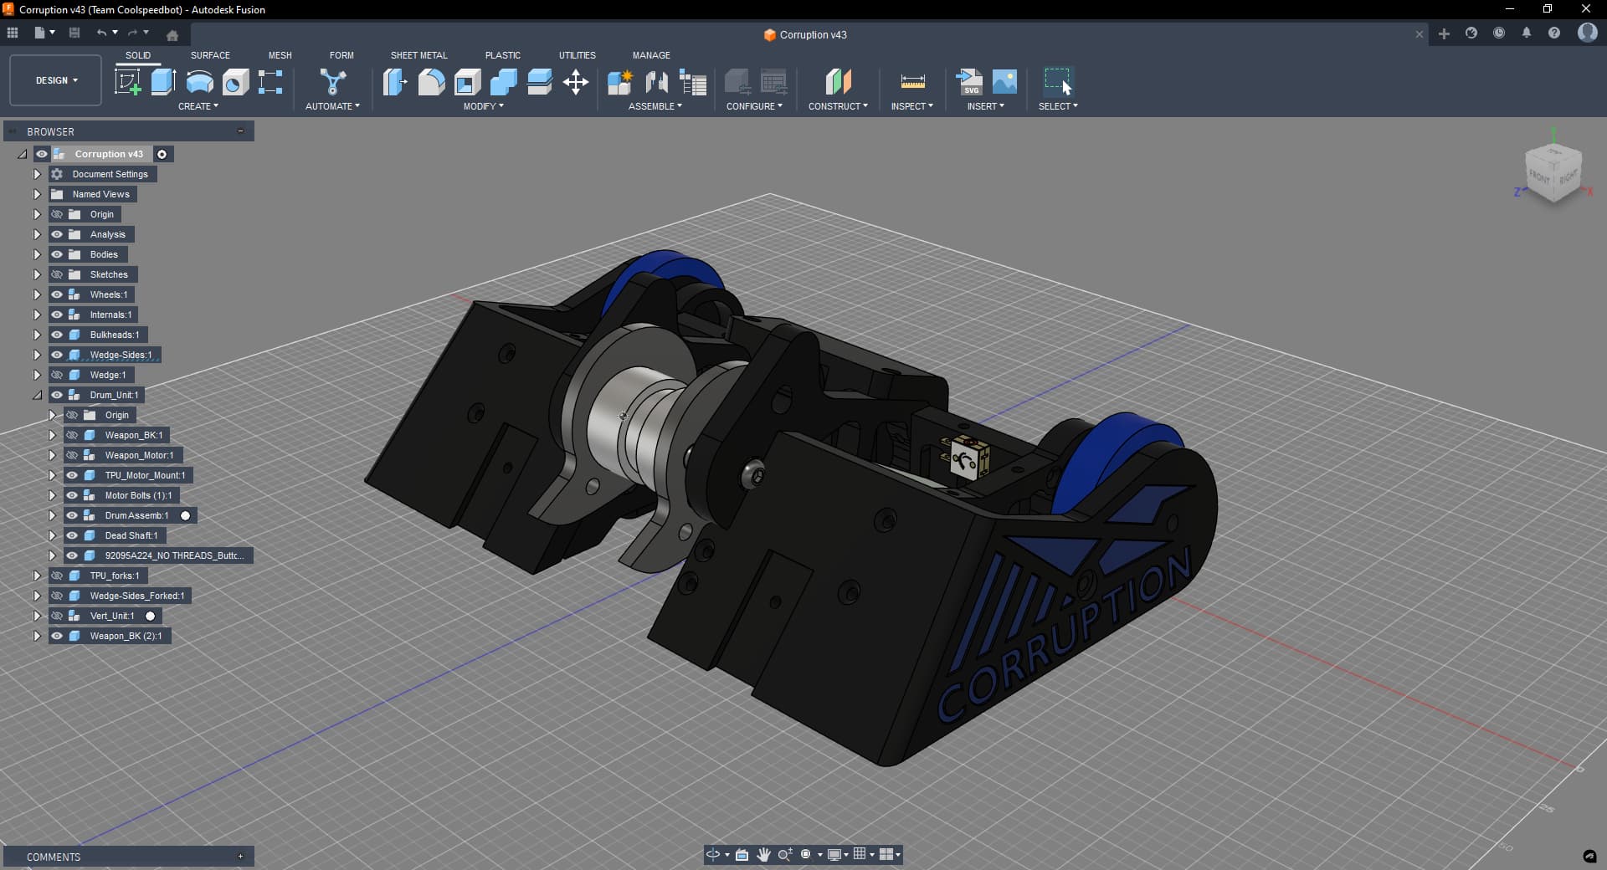
Task: Select the Corruption v43 document tab
Action: coord(805,35)
